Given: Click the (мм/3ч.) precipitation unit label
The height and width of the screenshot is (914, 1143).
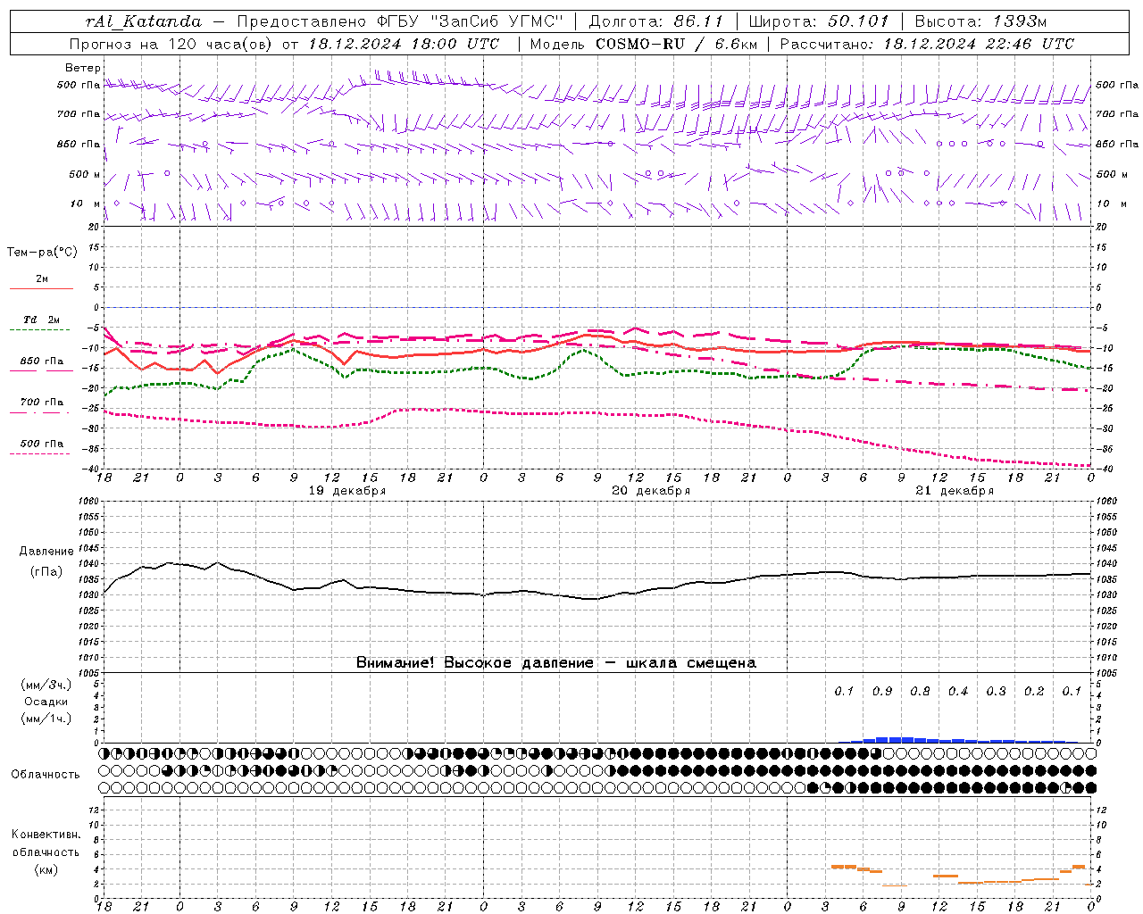Looking at the screenshot, I should pyautogui.click(x=46, y=685).
